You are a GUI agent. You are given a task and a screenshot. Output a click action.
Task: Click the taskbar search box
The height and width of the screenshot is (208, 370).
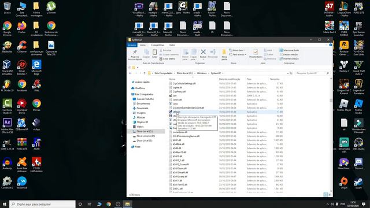(42, 204)
